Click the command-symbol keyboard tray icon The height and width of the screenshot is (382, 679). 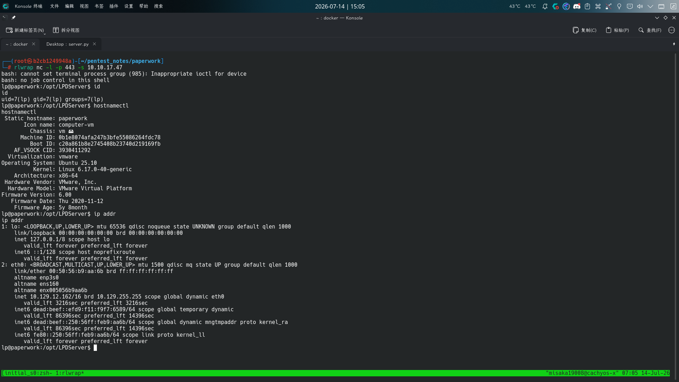click(x=598, y=6)
